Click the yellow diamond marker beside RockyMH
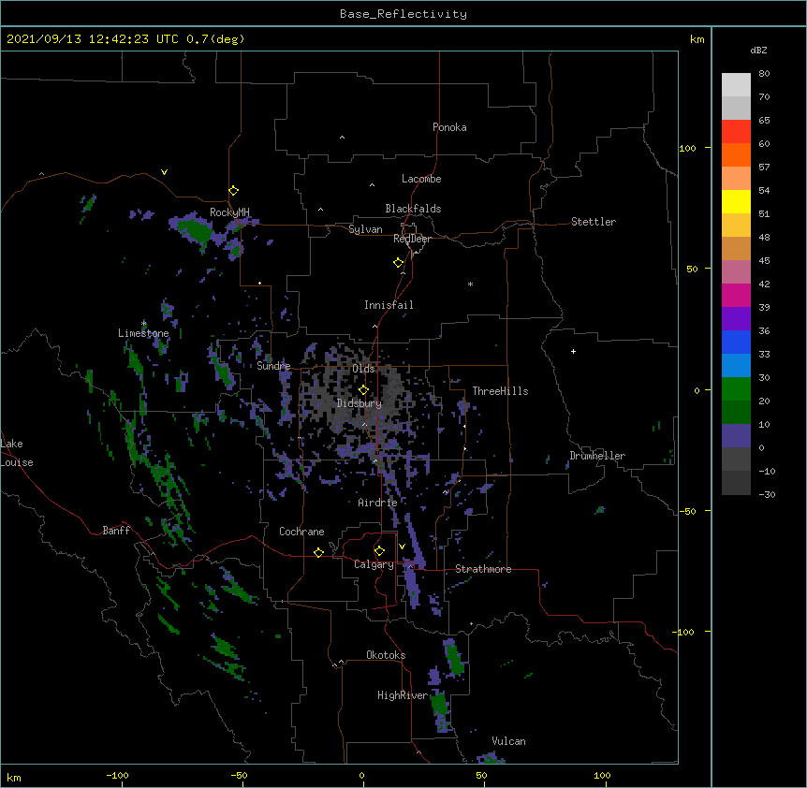 pyautogui.click(x=234, y=191)
